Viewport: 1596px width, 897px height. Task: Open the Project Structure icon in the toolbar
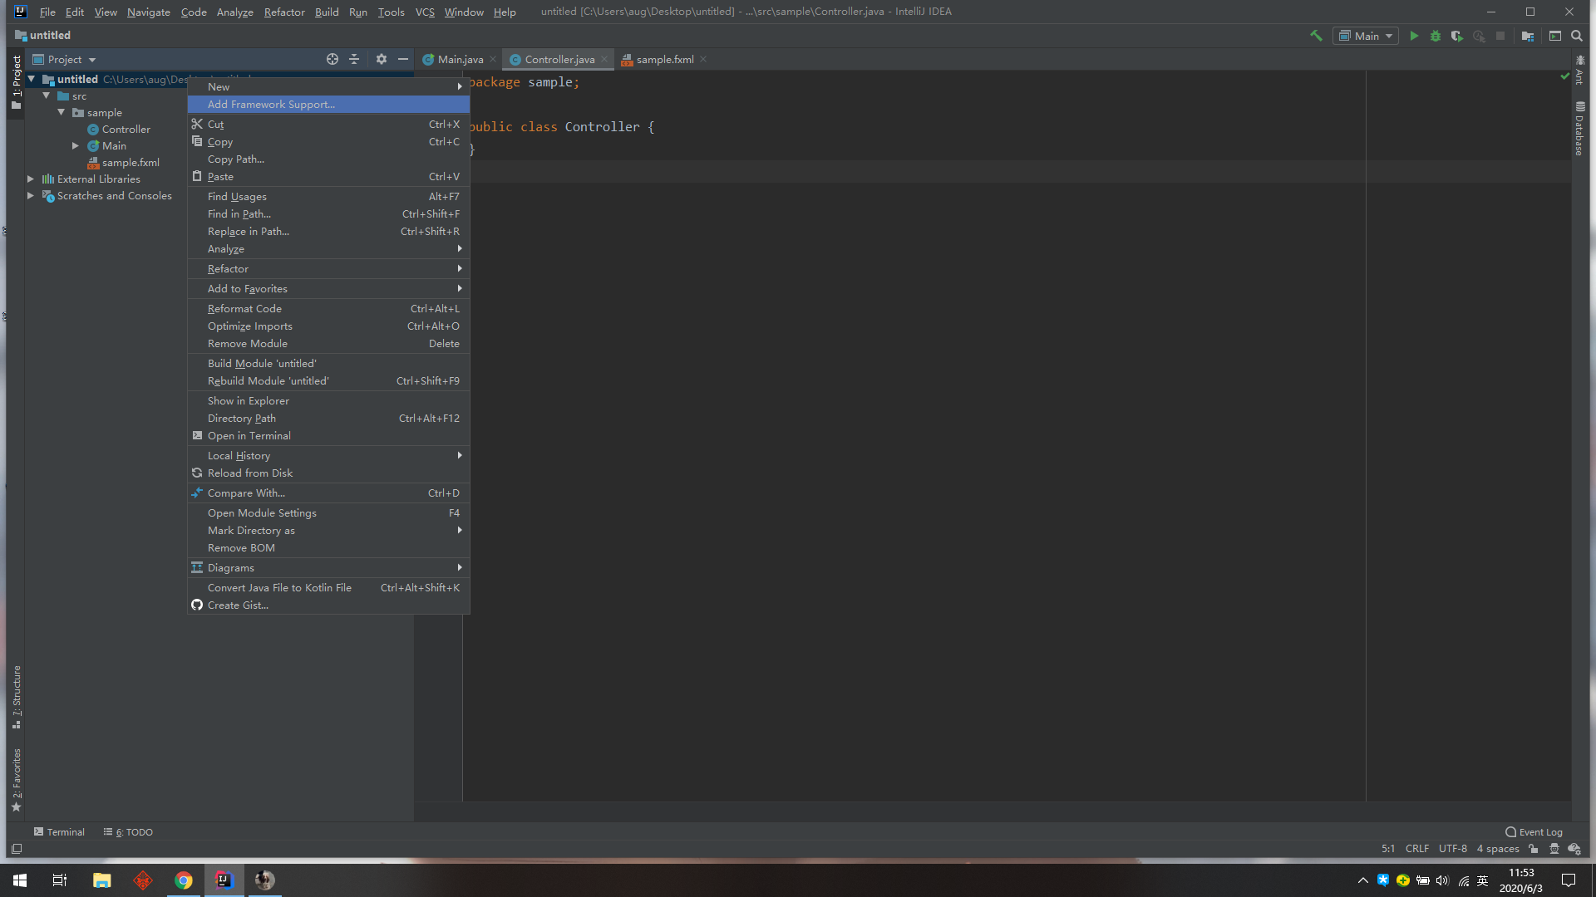click(1528, 36)
